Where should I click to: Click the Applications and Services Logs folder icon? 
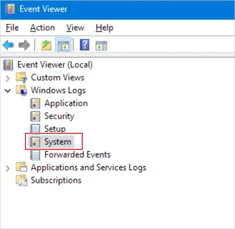(x=22, y=167)
